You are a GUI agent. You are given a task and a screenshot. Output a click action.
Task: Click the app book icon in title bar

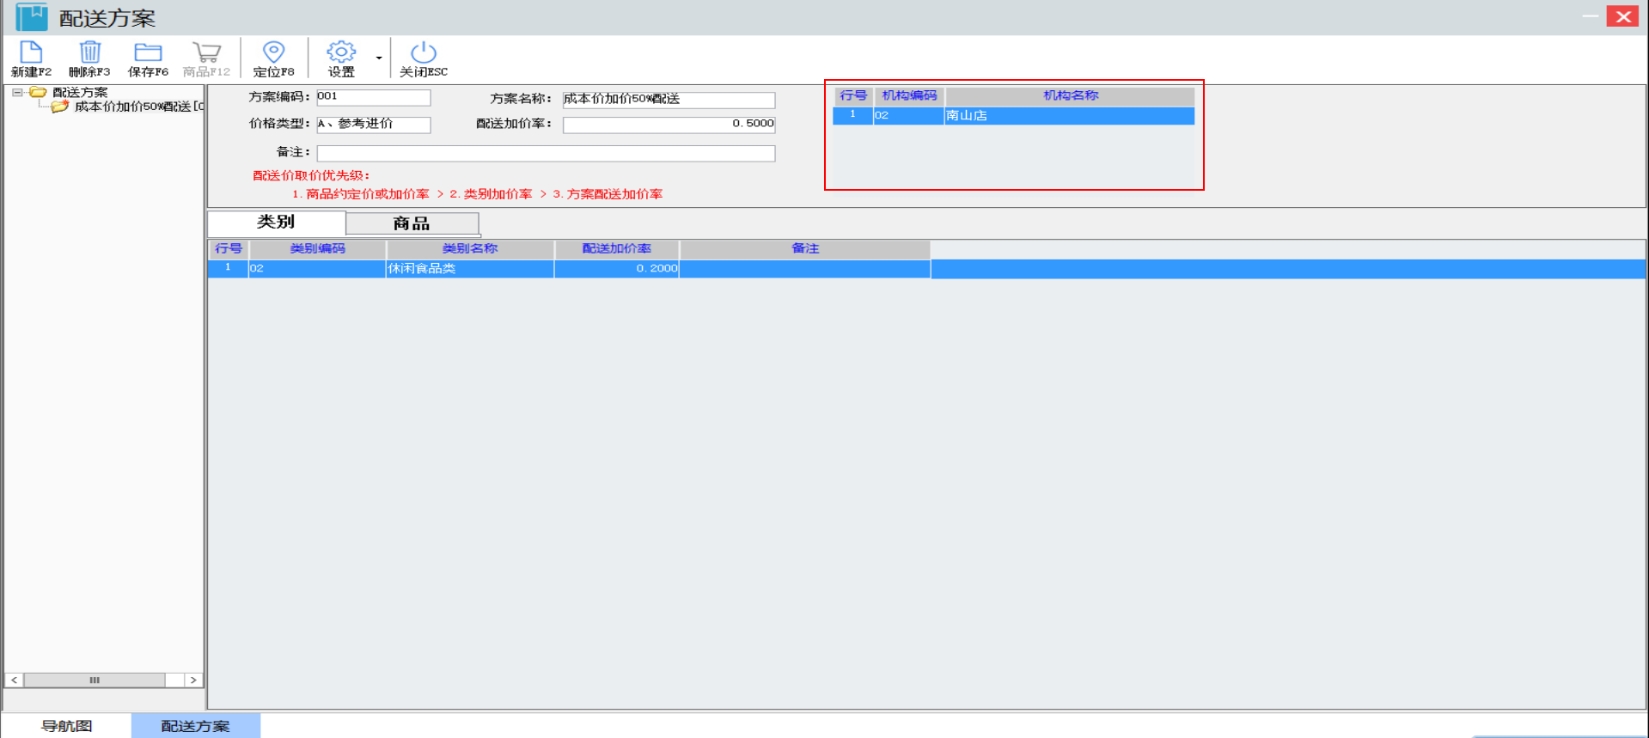tap(32, 17)
